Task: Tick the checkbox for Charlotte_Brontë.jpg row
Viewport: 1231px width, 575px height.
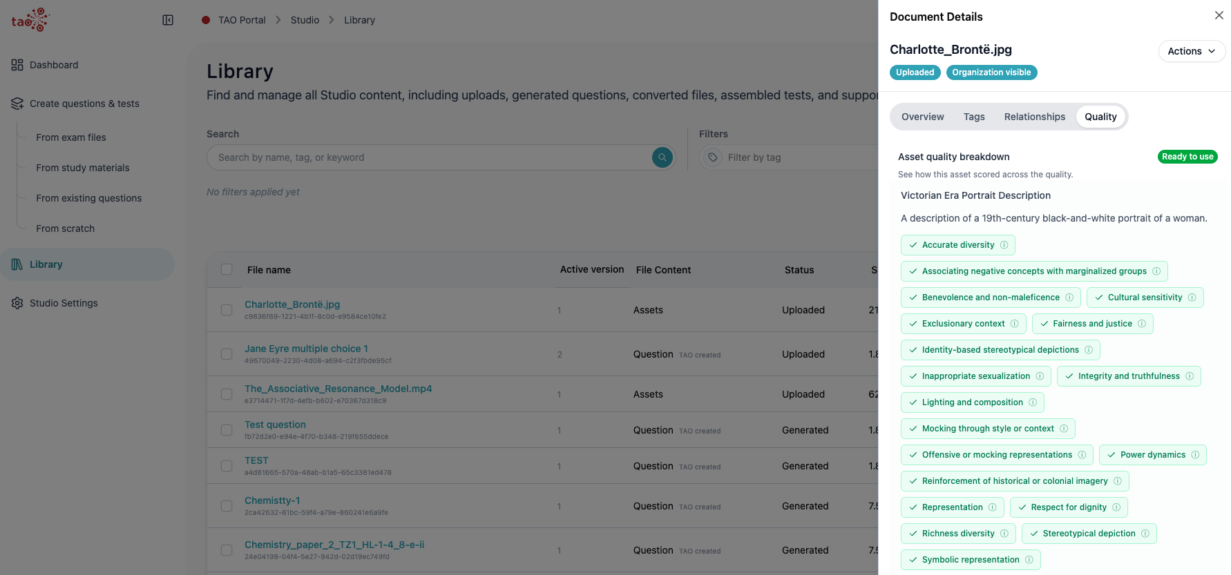Action: (x=227, y=310)
